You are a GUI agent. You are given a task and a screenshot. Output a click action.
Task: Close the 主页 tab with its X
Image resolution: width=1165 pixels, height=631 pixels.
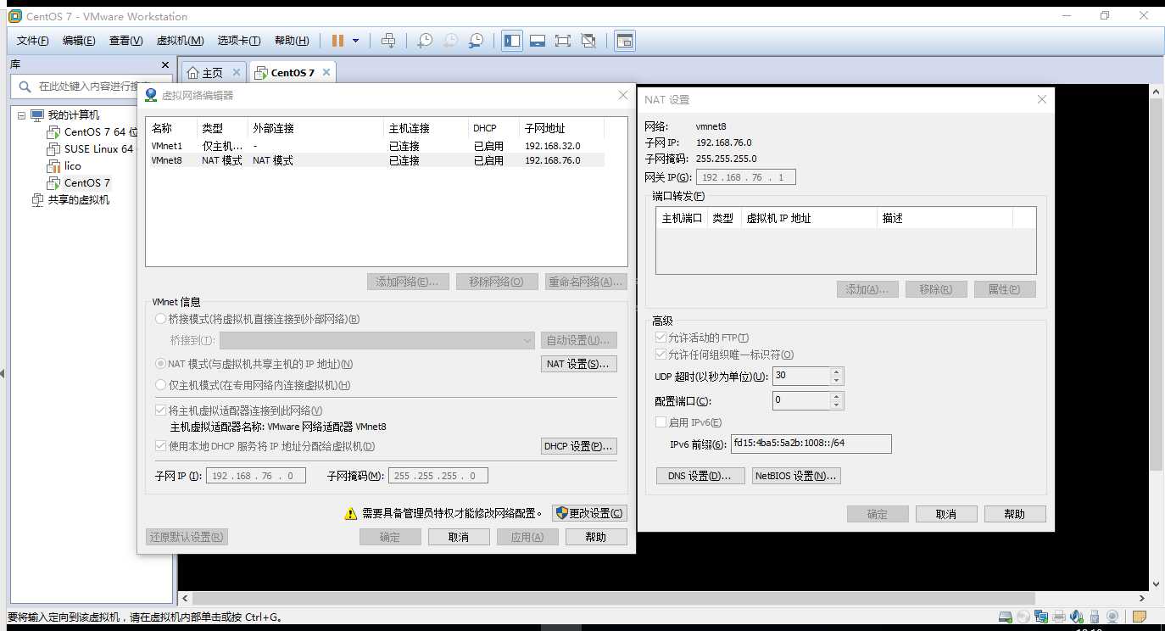tap(237, 72)
